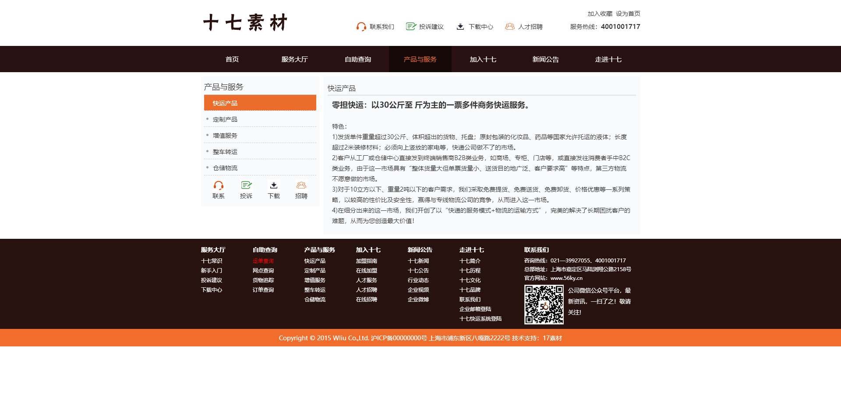Select 仓储物流 in the left sidebar

click(x=225, y=168)
